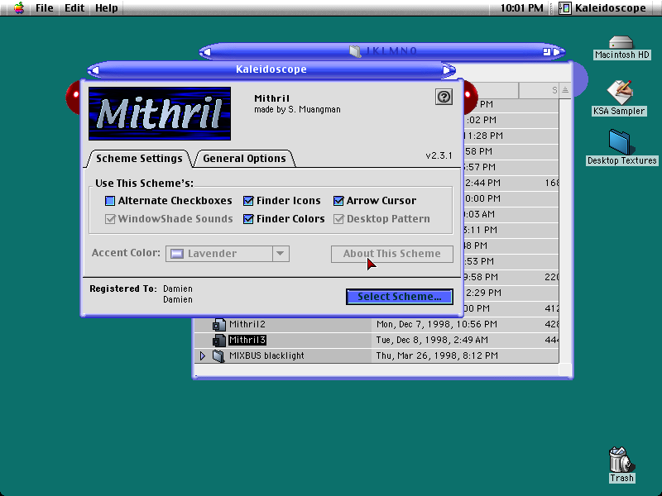
Task: Expand the MIXBUS blacklight folder
Action: [202, 356]
